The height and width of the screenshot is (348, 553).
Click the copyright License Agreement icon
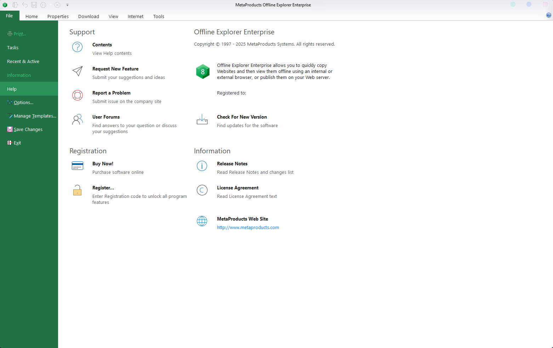coord(202,190)
